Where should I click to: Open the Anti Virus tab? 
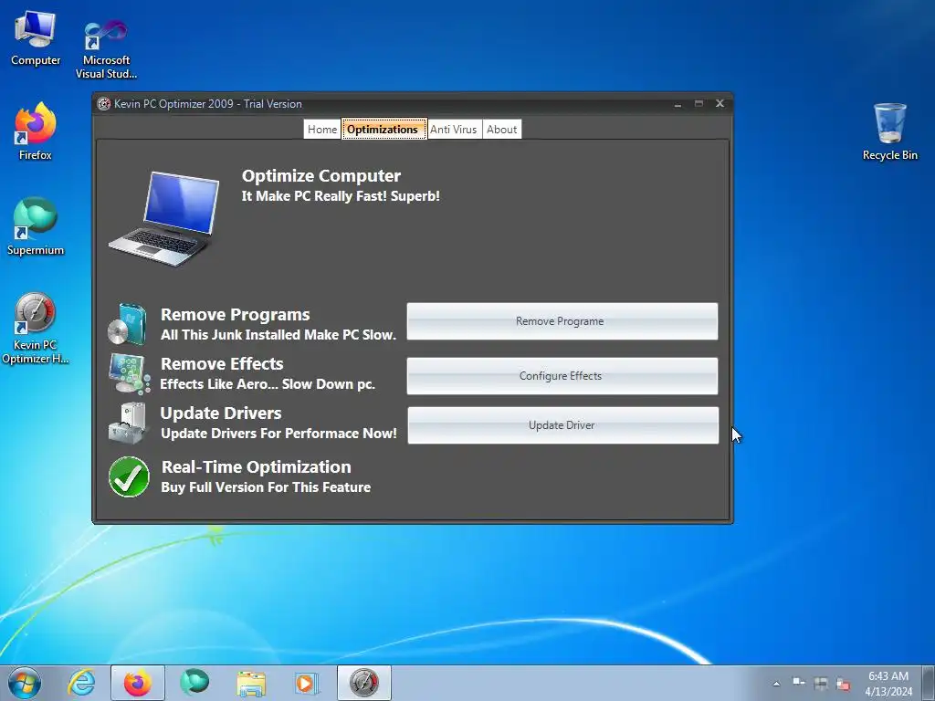[454, 130]
